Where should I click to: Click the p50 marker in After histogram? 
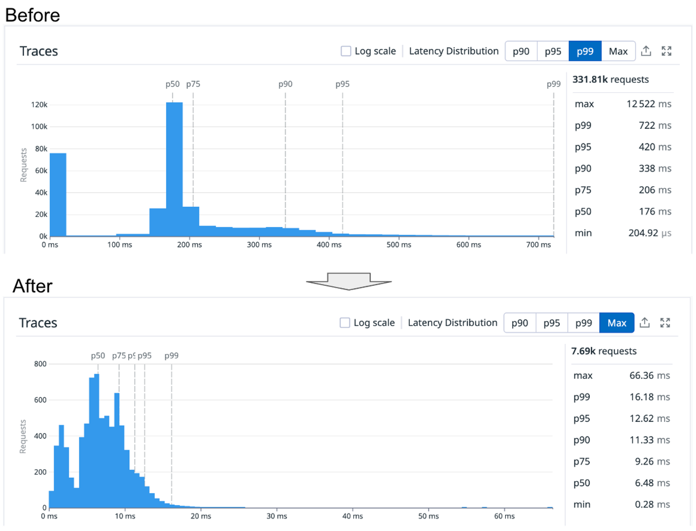(x=98, y=356)
